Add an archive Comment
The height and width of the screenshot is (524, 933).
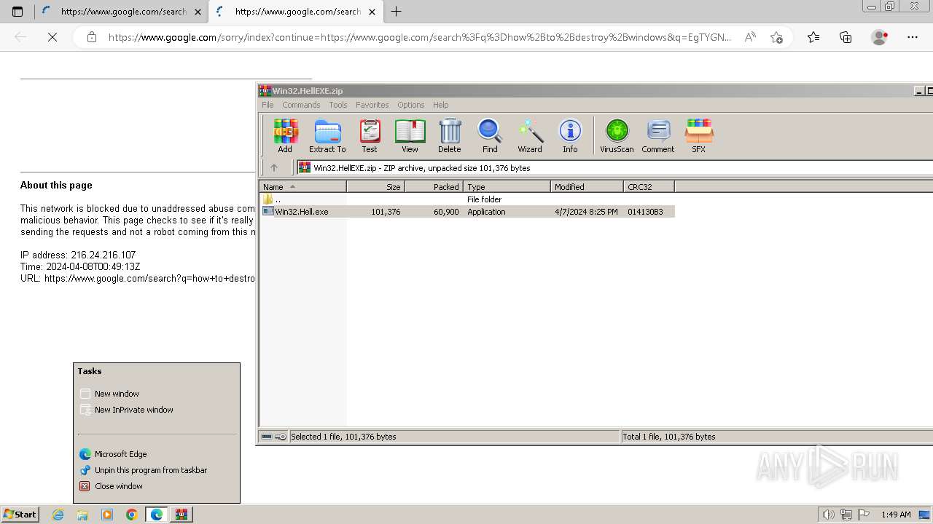pos(658,136)
